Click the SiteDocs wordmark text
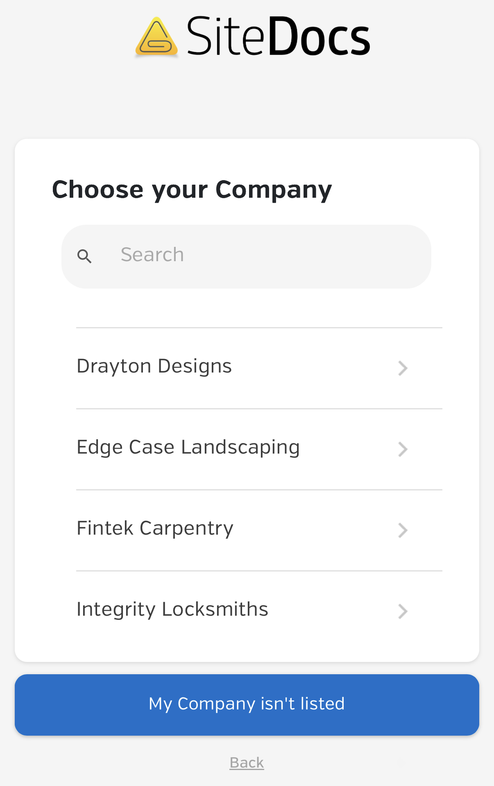The height and width of the screenshot is (786, 494). [278, 36]
